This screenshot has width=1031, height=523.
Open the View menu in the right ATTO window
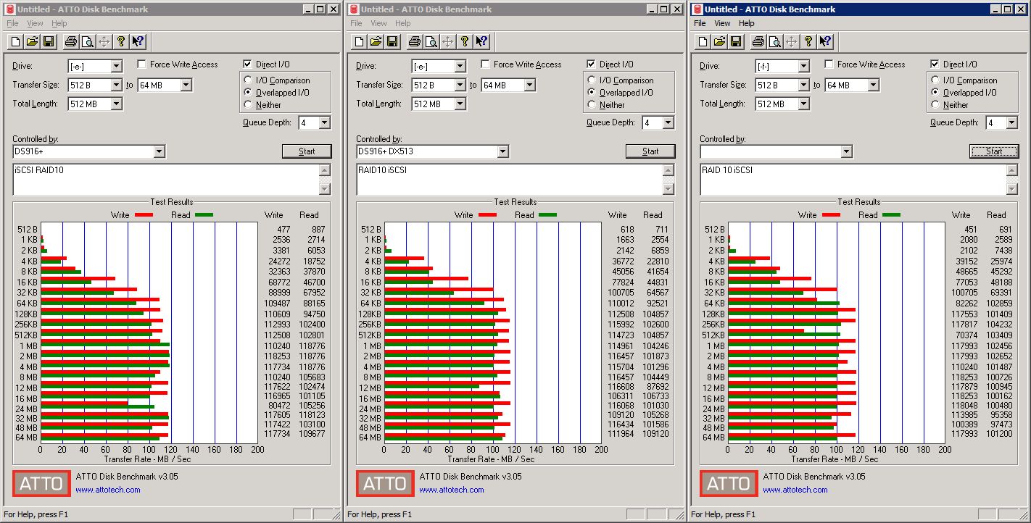[x=722, y=23]
